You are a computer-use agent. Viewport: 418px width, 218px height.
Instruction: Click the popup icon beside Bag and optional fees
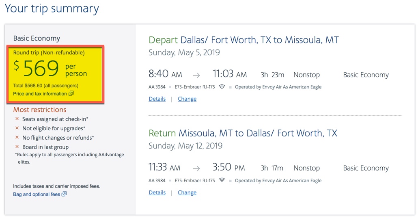[x=64, y=194]
